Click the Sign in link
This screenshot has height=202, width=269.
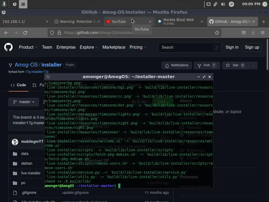point(232,47)
